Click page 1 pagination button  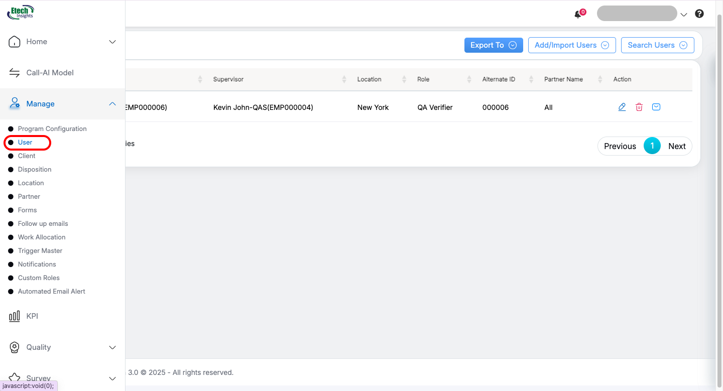pos(652,146)
